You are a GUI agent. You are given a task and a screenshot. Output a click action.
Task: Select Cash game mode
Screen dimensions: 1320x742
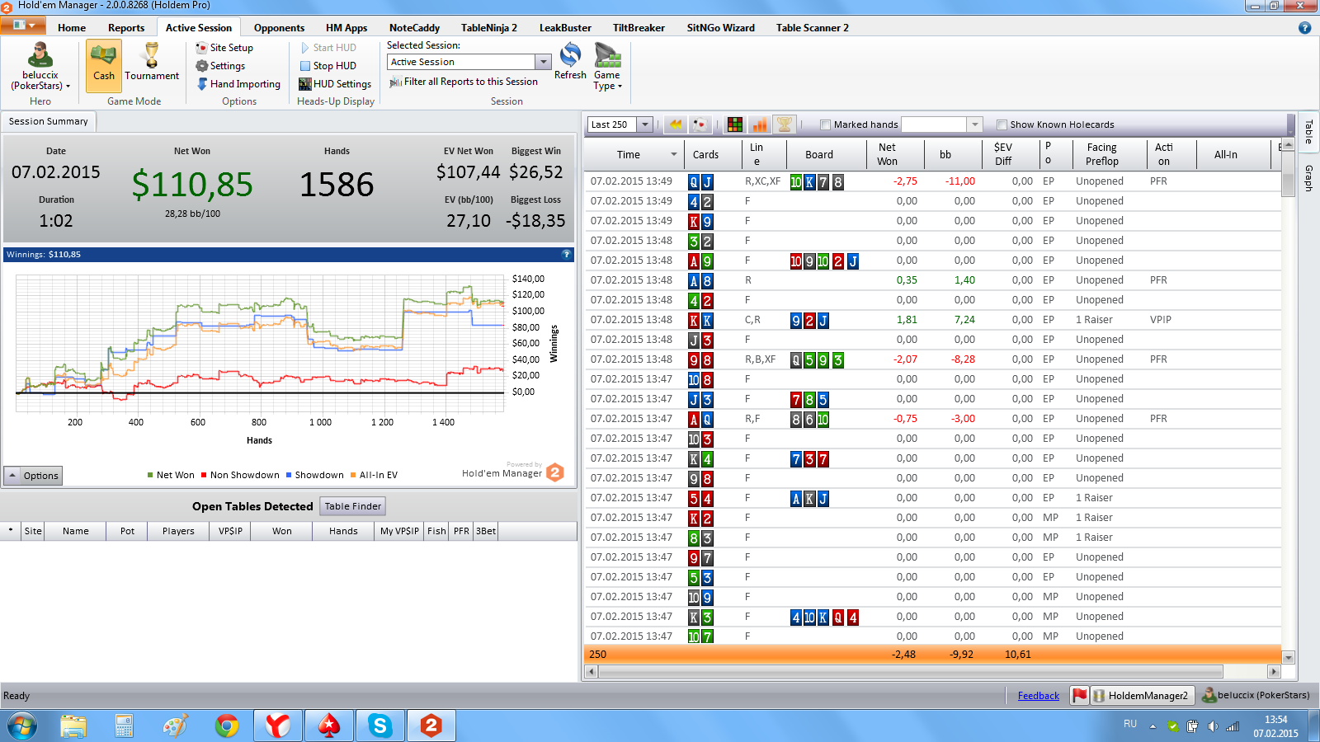104,65
